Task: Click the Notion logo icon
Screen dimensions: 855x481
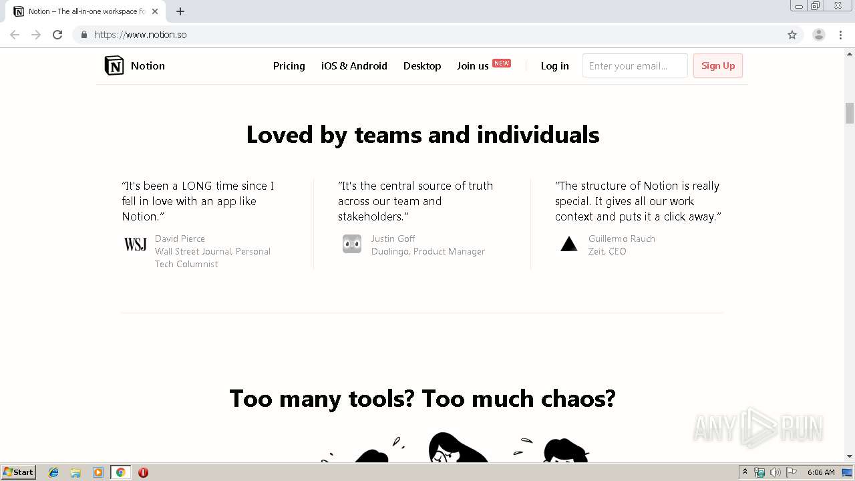Action: tap(114, 65)
